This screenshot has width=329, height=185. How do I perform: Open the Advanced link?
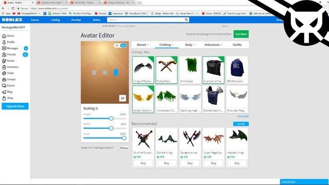[x=243, y=116]
